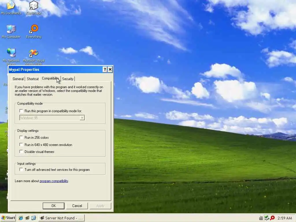Click the Apply button
The height and width of the screenshot is (222, 296).
click(100, 206)
